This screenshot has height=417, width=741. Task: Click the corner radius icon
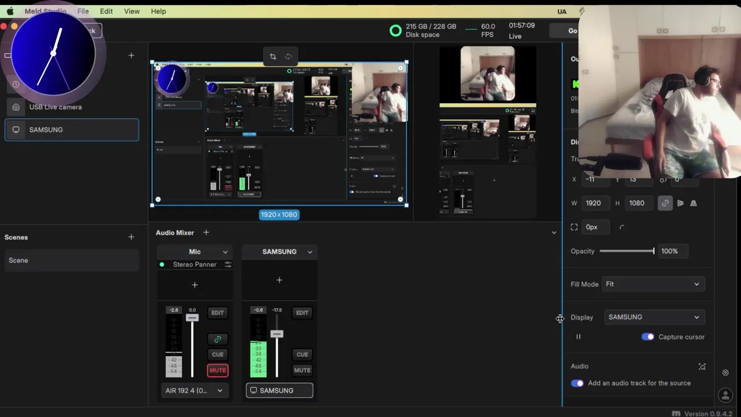[622, 228]
